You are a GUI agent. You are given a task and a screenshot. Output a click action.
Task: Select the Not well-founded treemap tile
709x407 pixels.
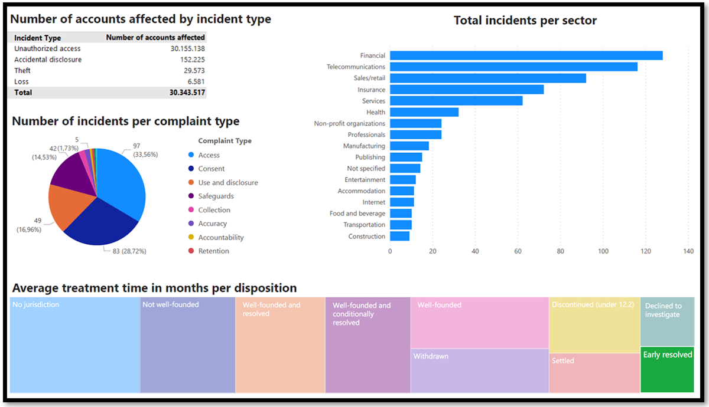(x=188, y=345)
